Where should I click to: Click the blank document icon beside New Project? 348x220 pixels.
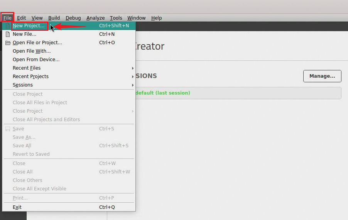click(x=8, y=26)
